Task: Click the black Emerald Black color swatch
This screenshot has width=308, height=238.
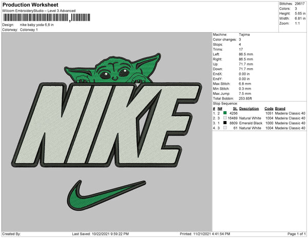Action: pos(225,123)
